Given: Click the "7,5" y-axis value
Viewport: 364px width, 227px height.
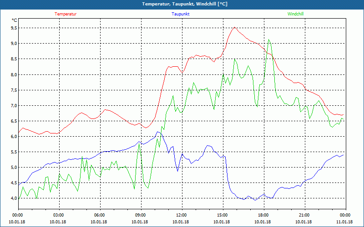Looking at the screenshot, I should pyautogui.click(x=14, y=90).
